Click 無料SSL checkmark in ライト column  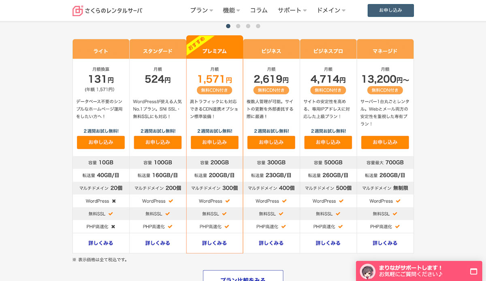point(111,214)
